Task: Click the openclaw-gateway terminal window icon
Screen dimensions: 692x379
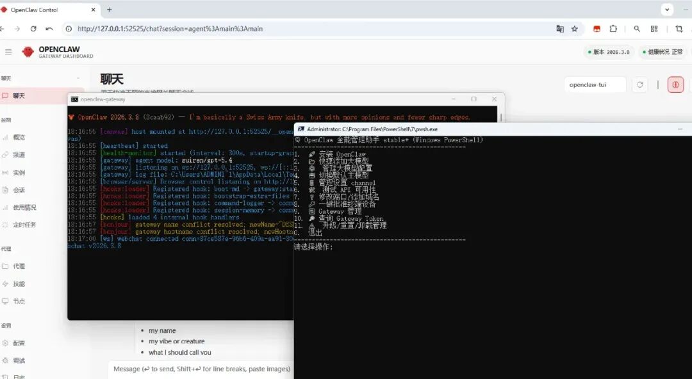Action: coord(74,99)
